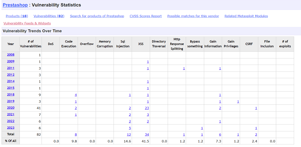Open the 2011 Http Response Splitting count

coord(184,68)
